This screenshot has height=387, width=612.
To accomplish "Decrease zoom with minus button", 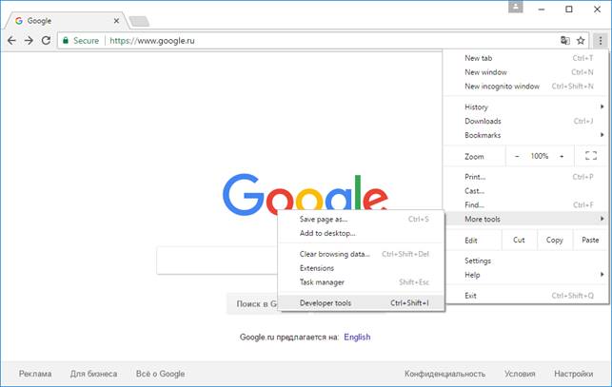I will [x=517, y=156].
